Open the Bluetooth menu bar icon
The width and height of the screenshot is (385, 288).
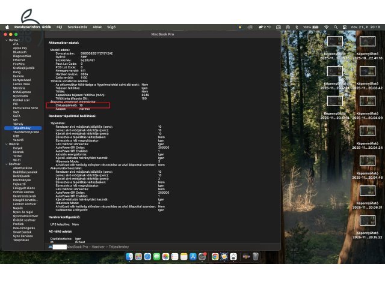[x=297, y=27]
